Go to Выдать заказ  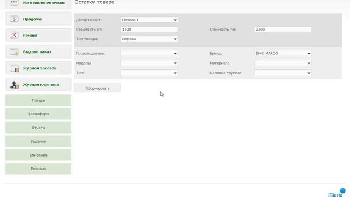[x=38, y=52]
